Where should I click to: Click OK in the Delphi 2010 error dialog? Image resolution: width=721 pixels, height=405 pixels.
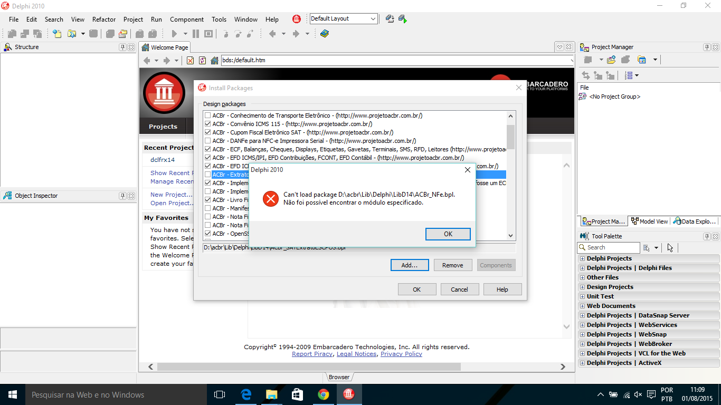click(x=448, y=234)
